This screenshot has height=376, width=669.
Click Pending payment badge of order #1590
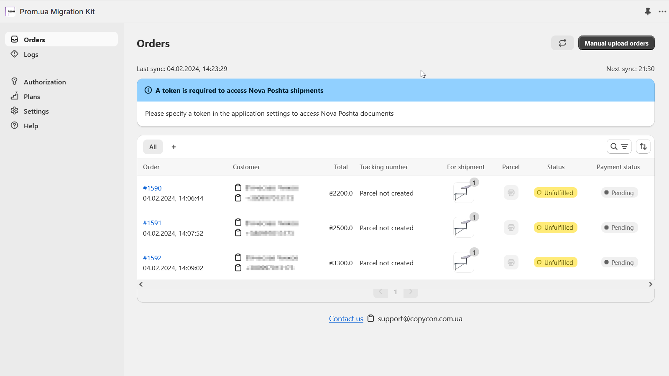(x=619, y=193)
